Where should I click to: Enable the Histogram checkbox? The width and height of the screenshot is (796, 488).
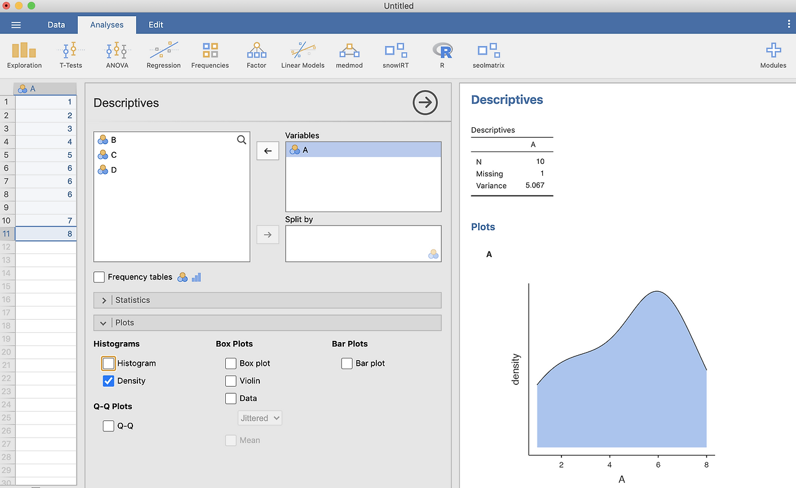point(108,363)
